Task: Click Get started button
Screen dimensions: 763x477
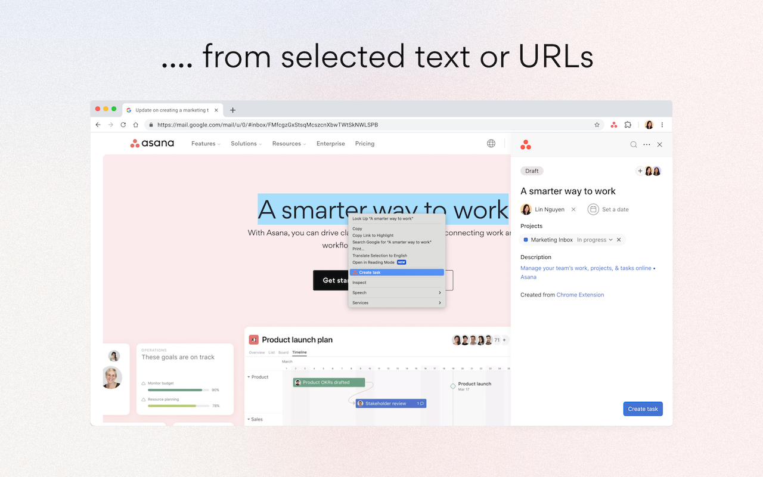Action: point(331,280)
